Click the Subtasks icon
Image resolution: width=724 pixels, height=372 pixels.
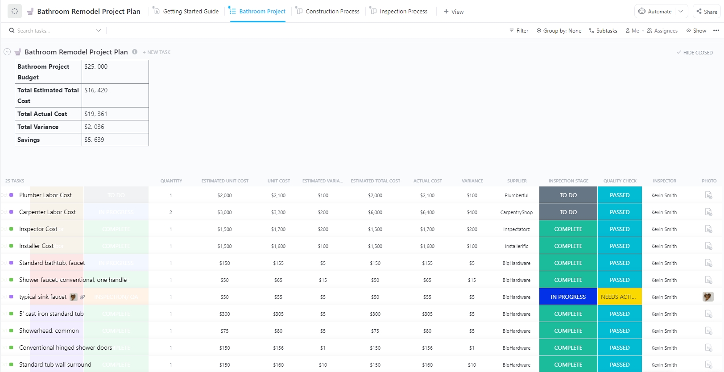point(592,31)
